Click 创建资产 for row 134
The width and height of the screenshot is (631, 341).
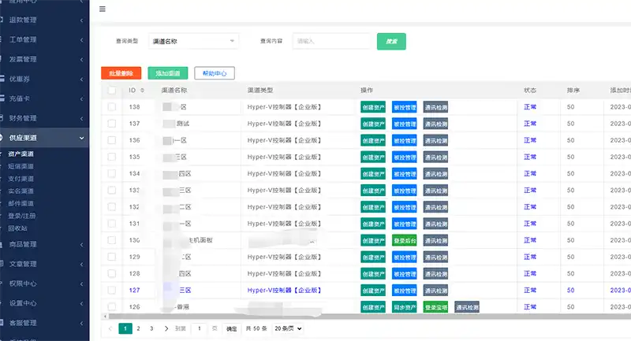[x=373, y=174]
